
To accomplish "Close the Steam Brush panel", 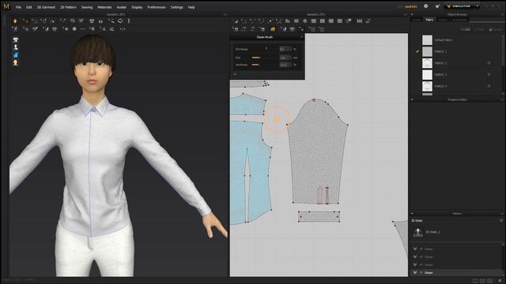I will 302,37.
